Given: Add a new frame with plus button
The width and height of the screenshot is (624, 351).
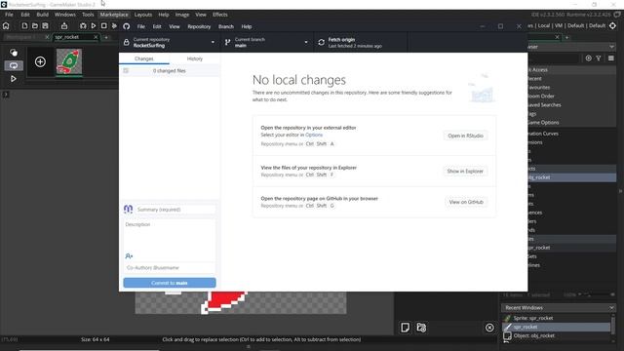Looking at the screenshot, I should [x=40, y=61].
